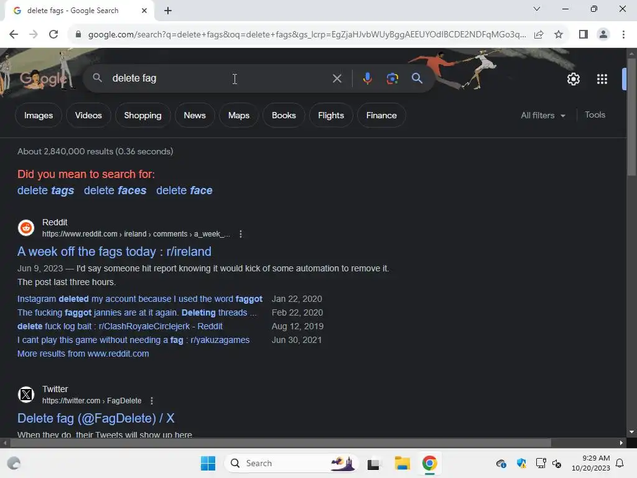Open new browser tab

[x=168, y=11]
